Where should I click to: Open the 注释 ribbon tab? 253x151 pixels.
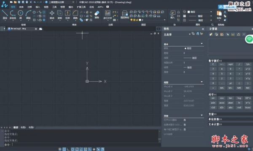tap(30, 7)
